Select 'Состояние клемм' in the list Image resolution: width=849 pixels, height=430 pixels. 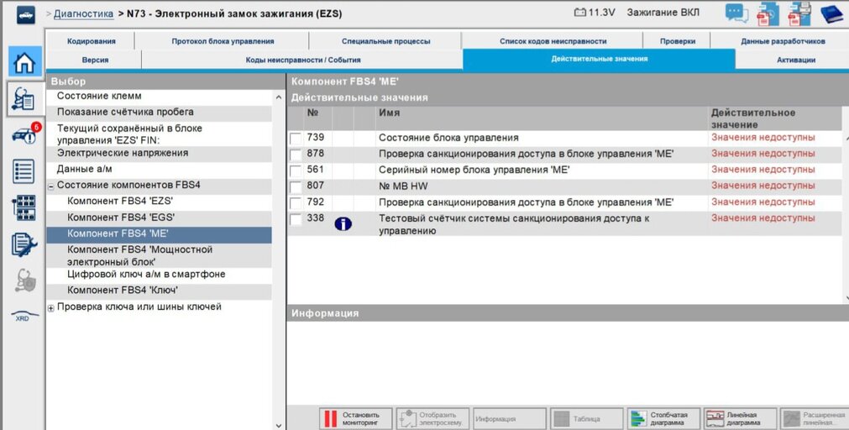[160, 97]
